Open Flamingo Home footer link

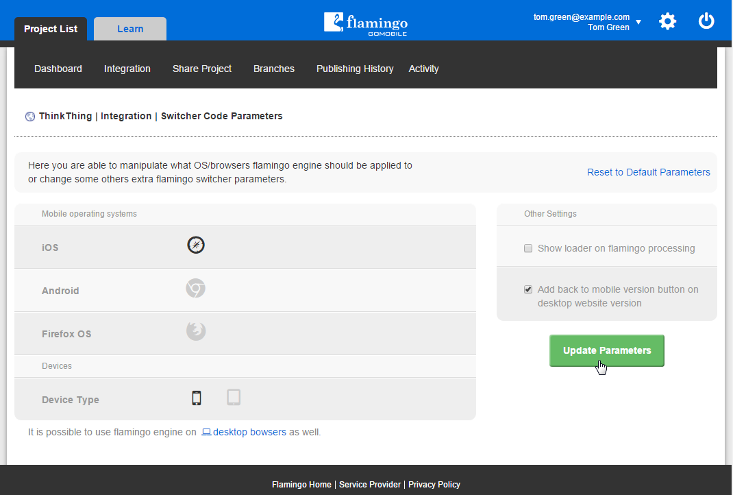click(x=301, y=485)
